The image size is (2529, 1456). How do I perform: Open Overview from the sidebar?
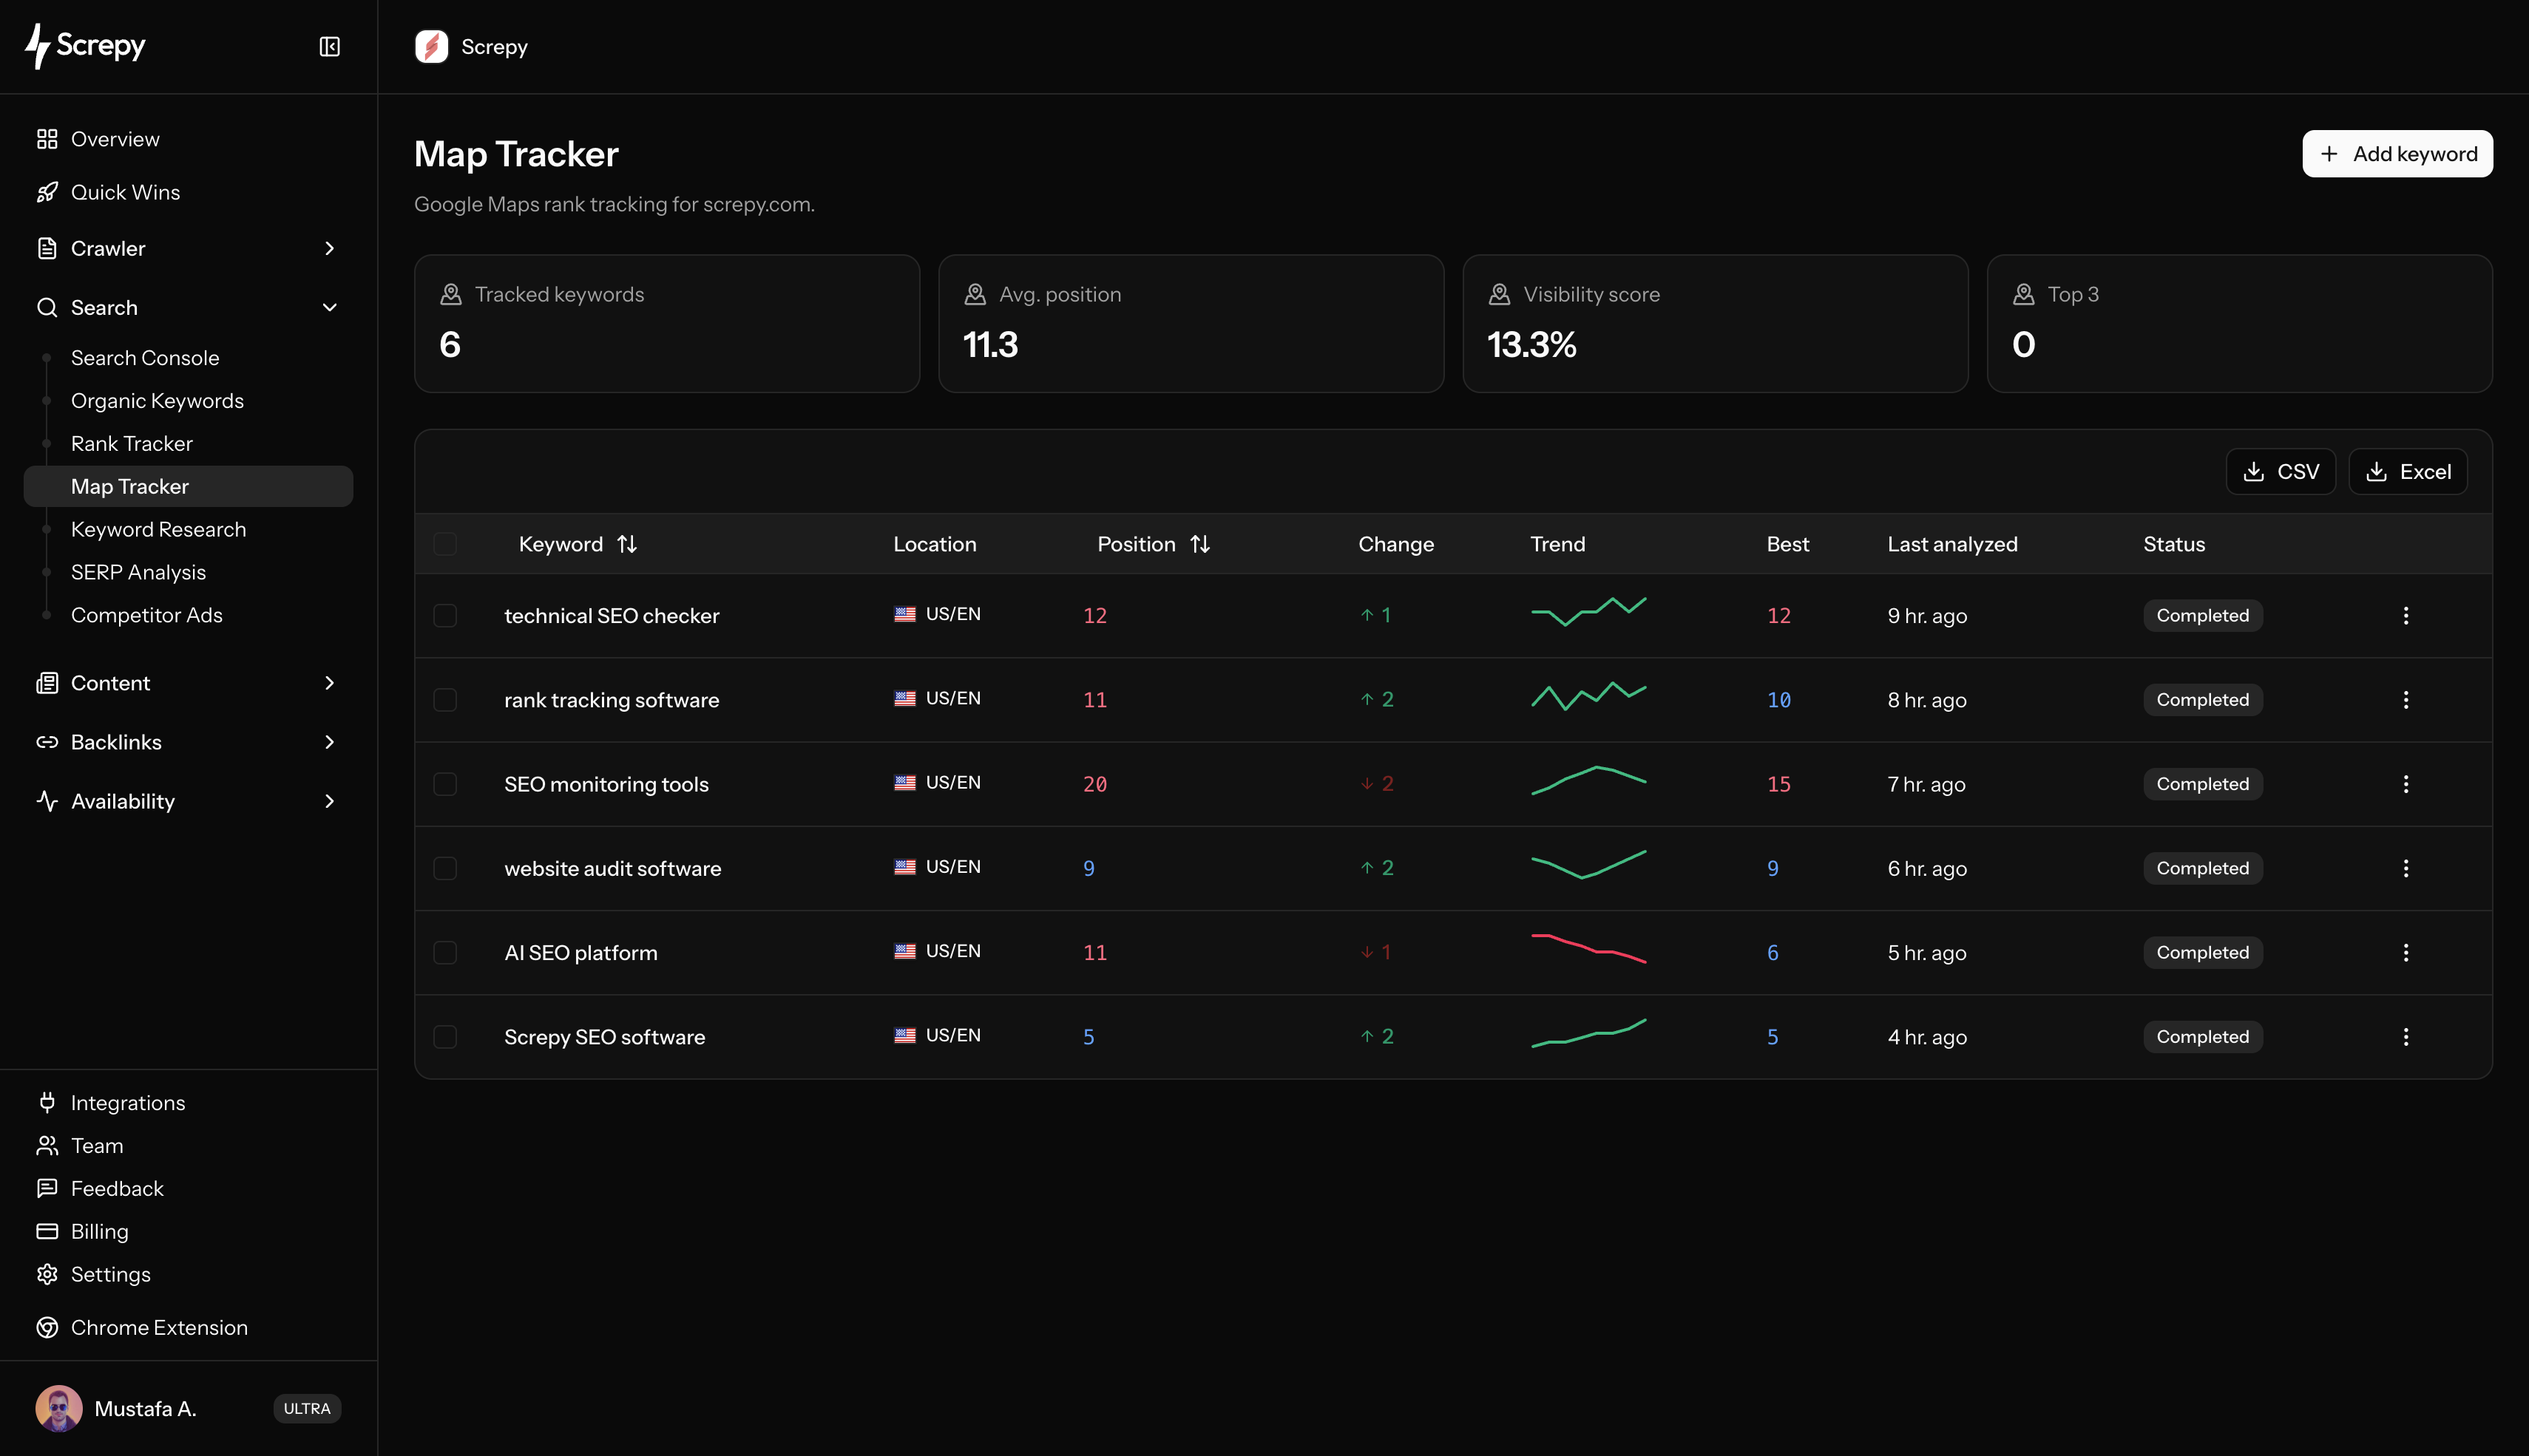(114, 139)
